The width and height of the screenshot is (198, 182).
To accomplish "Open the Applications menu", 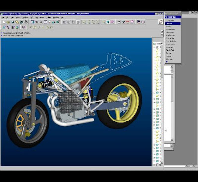I will pos(40,17).
